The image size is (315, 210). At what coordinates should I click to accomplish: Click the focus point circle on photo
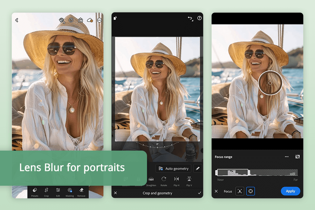point(270,83)
